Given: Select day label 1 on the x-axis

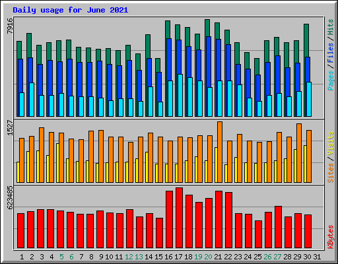Looking at the screenshot, I should pos(22,257).
